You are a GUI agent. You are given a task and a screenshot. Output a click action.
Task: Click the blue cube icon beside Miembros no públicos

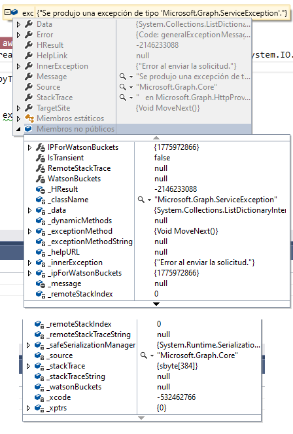(x=29, y=129)
